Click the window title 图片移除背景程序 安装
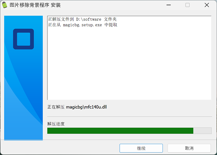The height and width of the screenshot is (155, 217). pos(35,5)
